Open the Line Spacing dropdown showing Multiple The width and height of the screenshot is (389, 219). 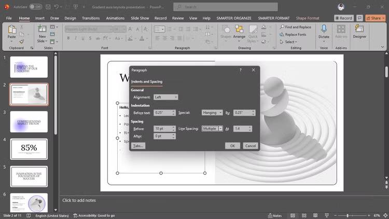(x=212, y=129)
